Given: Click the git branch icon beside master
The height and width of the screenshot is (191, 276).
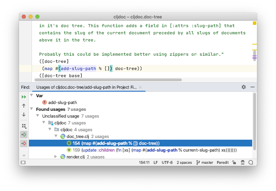Looking at the screenshot, I should coord(198,162).
